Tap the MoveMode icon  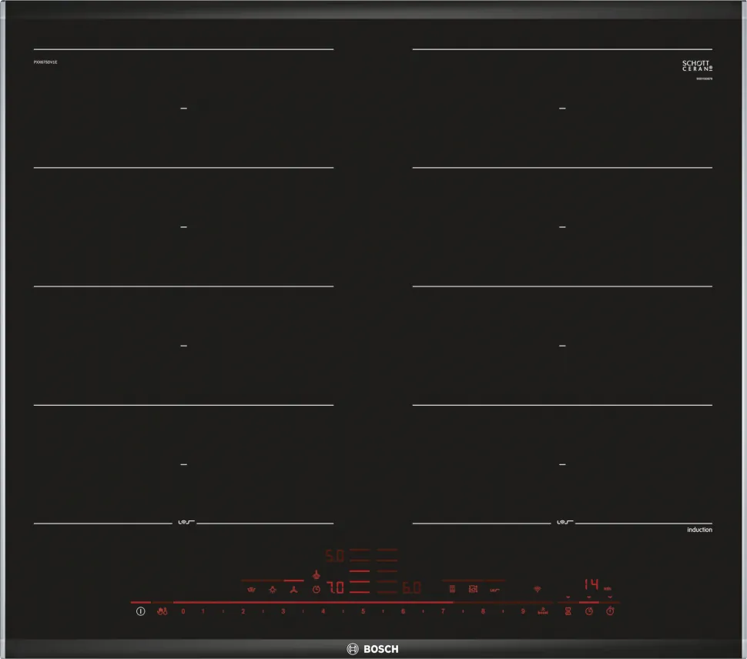click(453, 589)
